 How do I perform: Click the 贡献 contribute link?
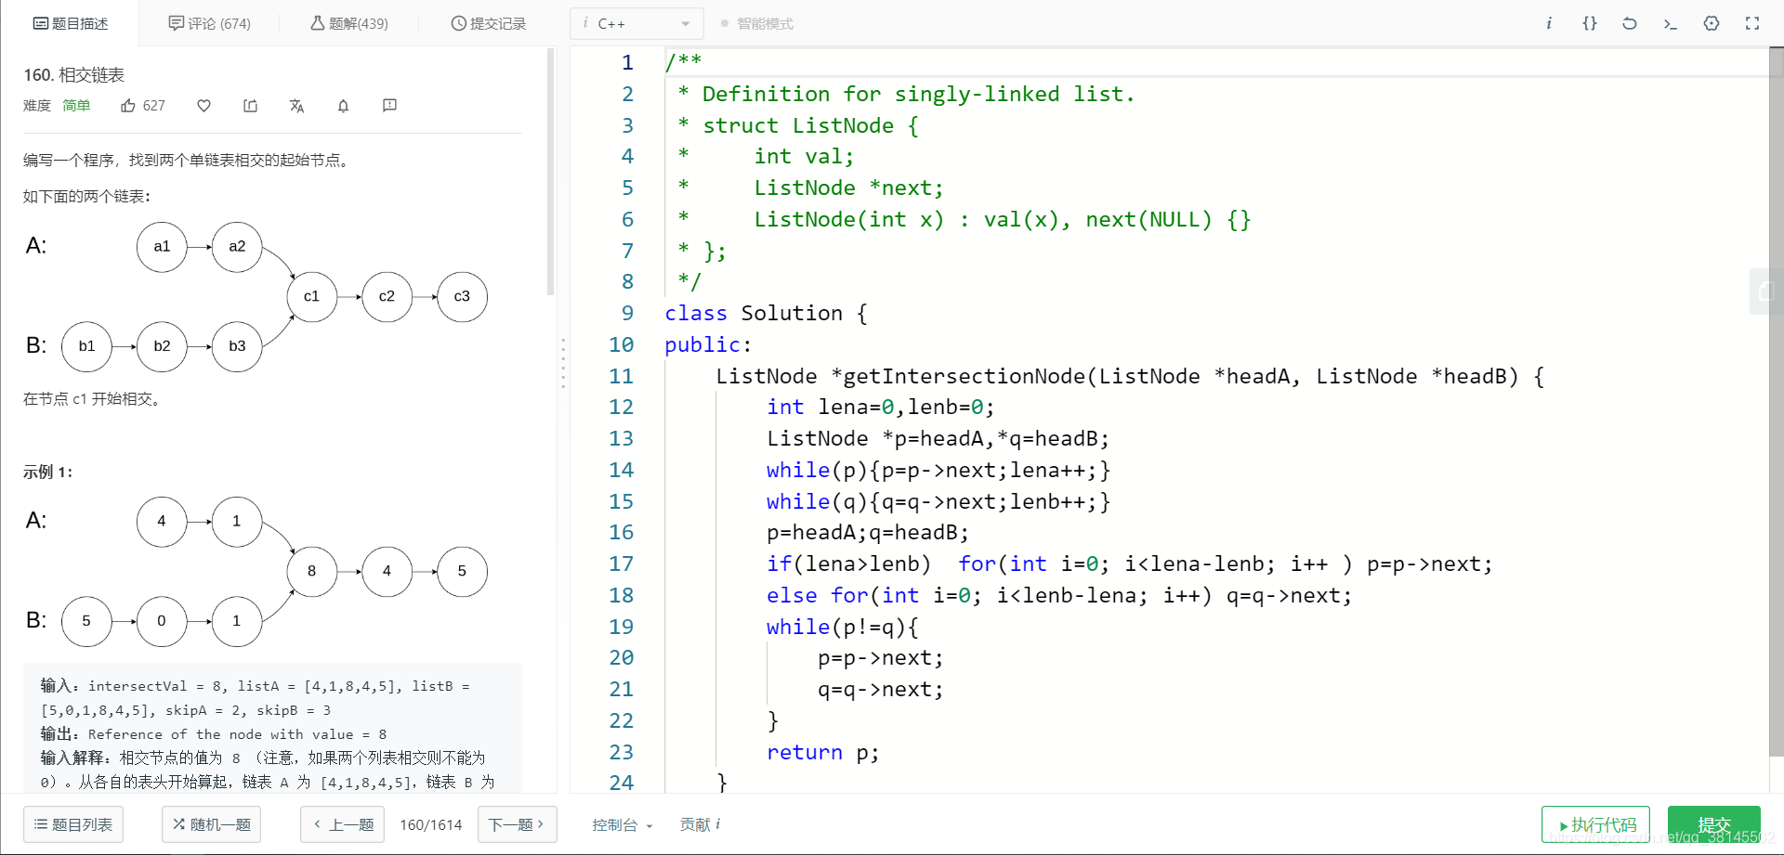700,824
